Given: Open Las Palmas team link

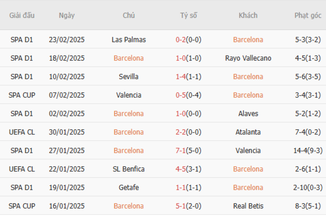Looking at the screenshot, I should (129, 39).
